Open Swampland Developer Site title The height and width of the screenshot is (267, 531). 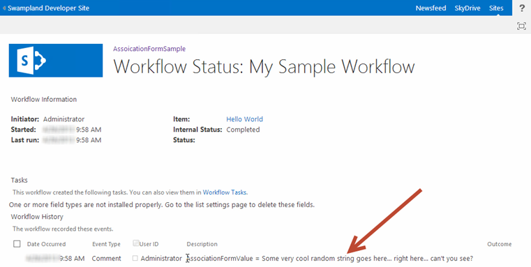48,8
